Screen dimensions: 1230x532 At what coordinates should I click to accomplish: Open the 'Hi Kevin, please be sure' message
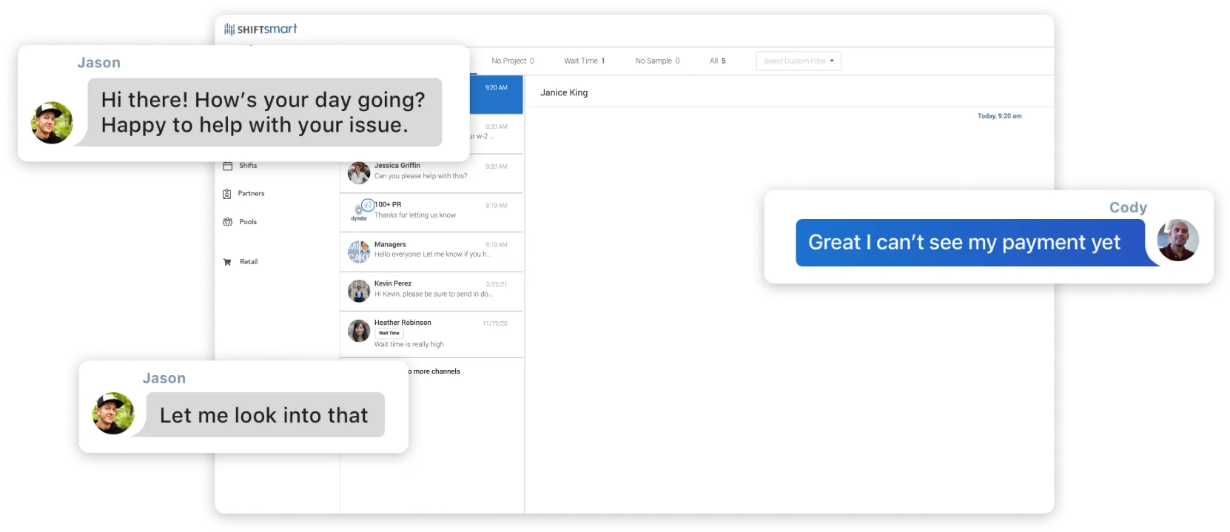tap(434, 294)
